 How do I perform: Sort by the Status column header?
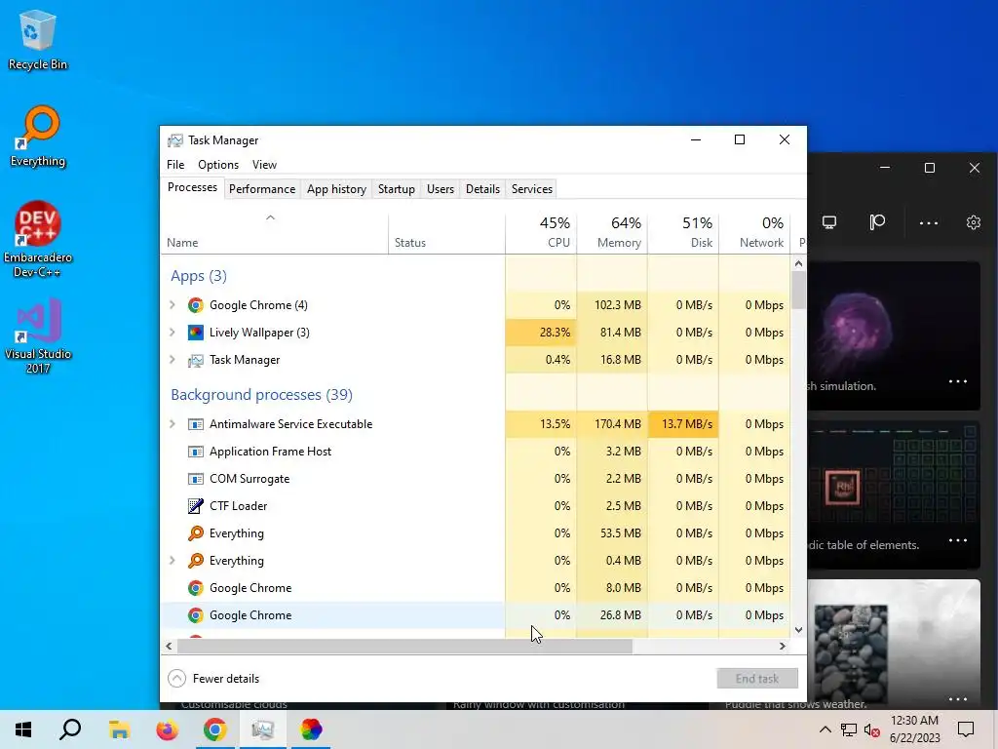(446, 232)
